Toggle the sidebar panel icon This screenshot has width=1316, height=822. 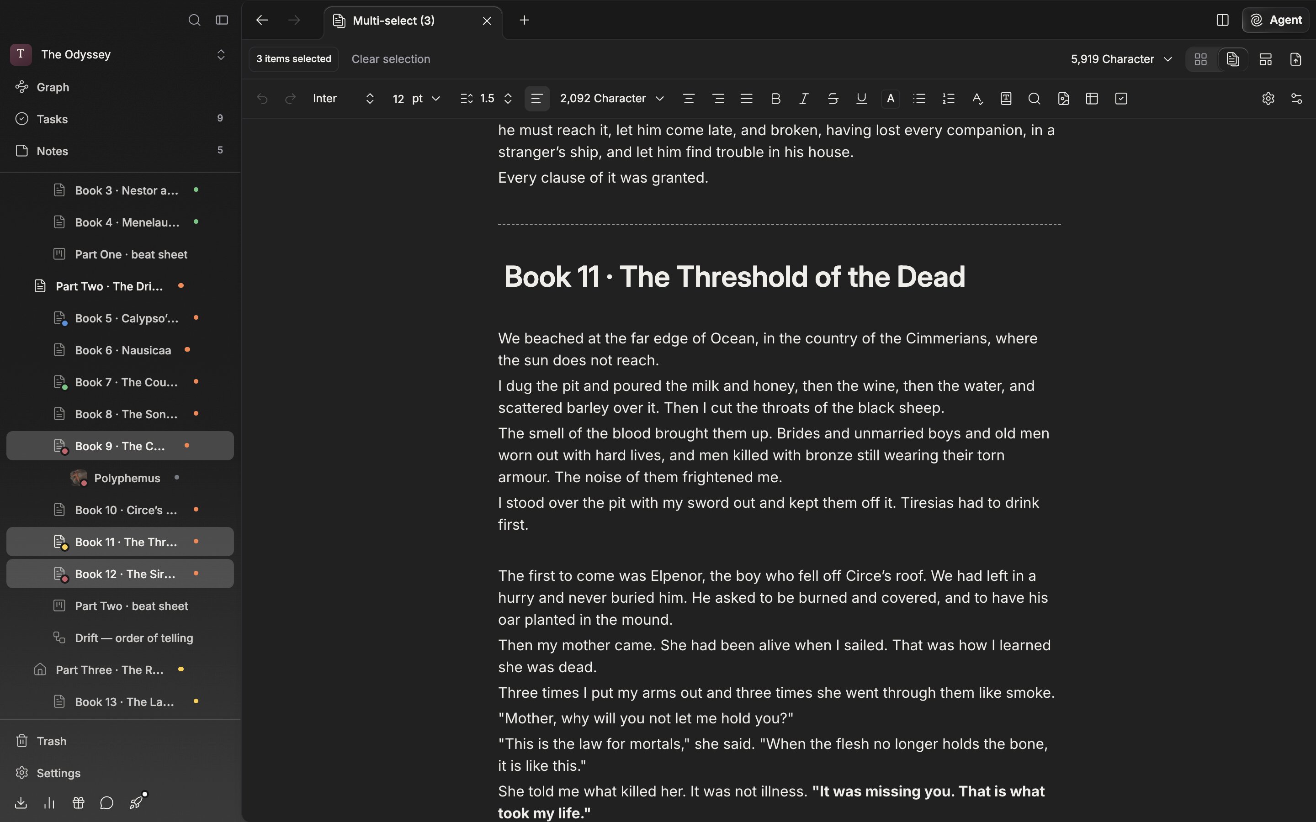(222, 20)
